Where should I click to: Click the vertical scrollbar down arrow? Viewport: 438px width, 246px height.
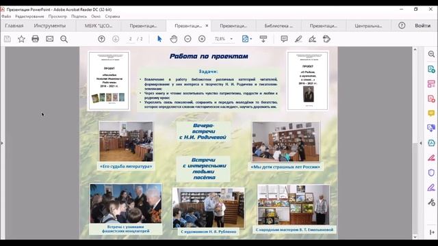pyautogui.click(x=415, y=237)
